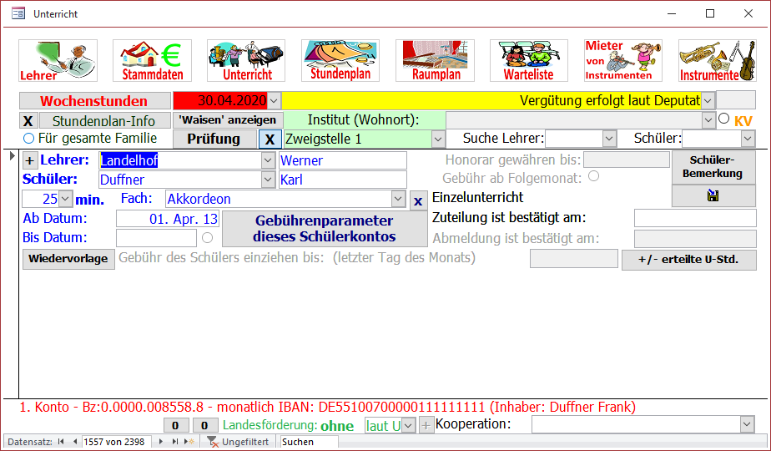Open the Instrumente icon
Screen dimensions: 771x451
717,60
